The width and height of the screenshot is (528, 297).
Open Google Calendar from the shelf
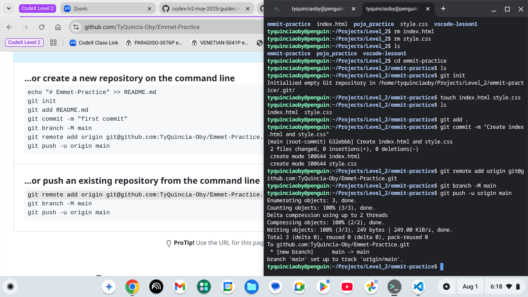(x=228, y=287)
